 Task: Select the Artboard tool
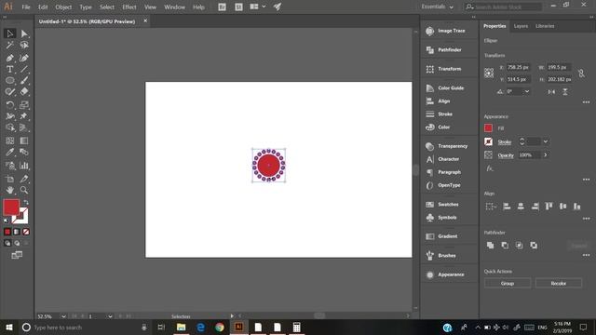click(x=10, y=179)
